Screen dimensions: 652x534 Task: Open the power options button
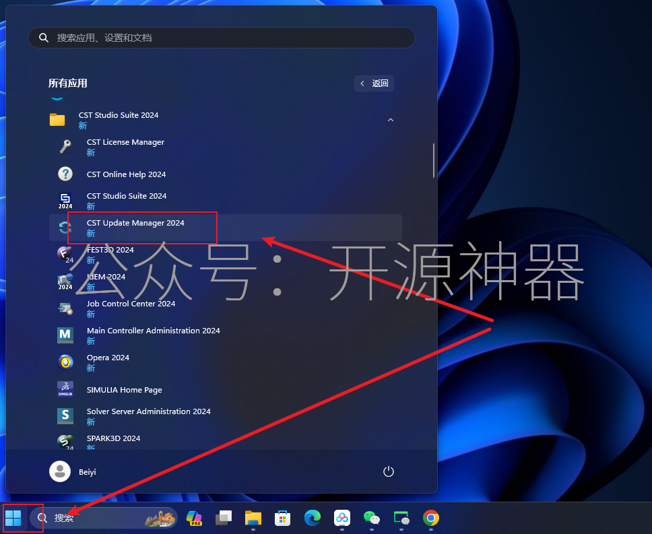[x=389, y=471]
